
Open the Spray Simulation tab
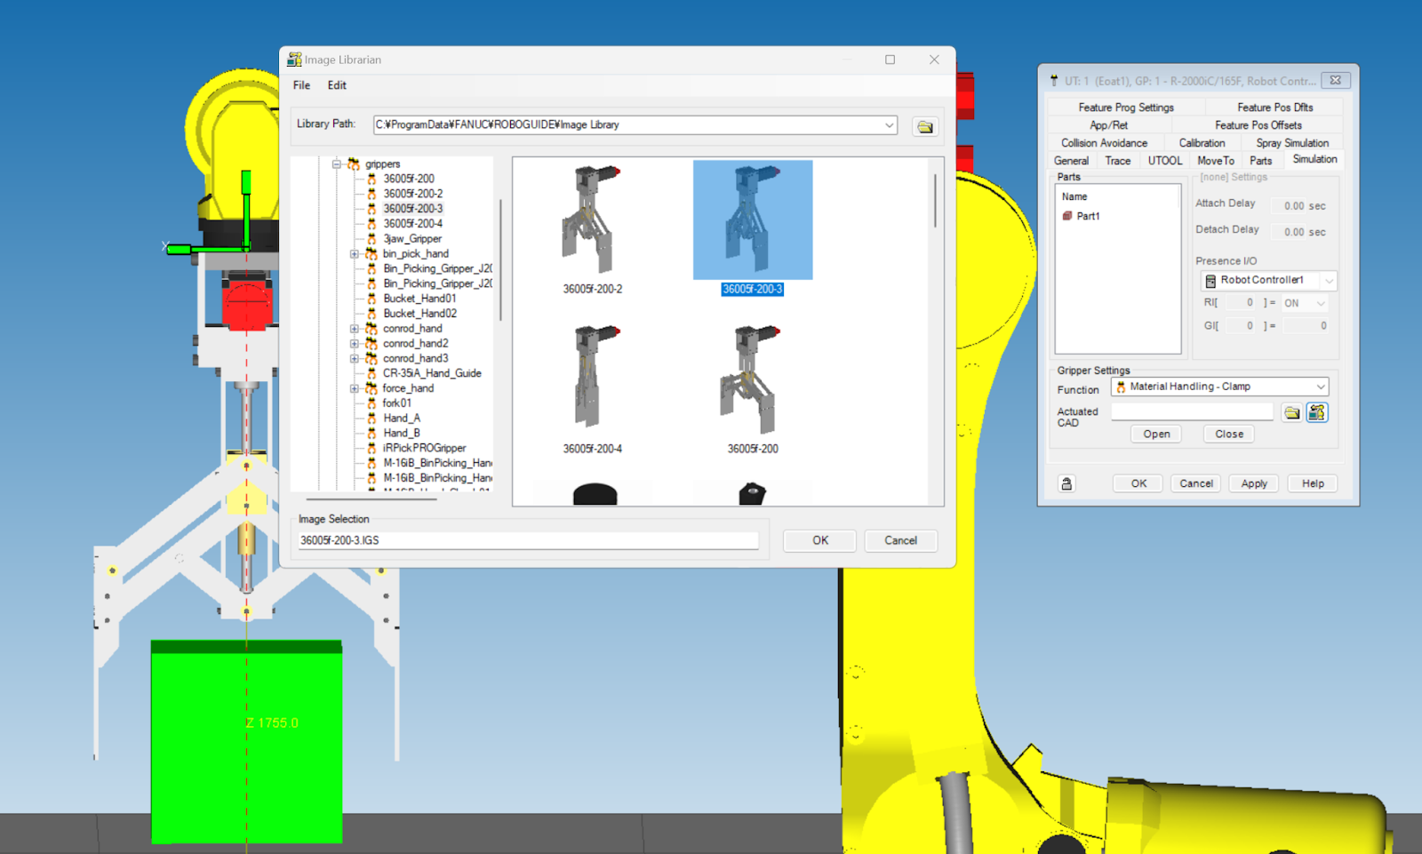[1292, 143]
